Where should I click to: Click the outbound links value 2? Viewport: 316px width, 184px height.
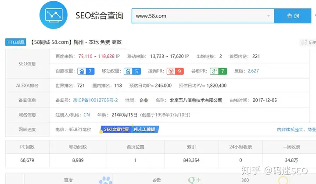click(x=221, y=56)
